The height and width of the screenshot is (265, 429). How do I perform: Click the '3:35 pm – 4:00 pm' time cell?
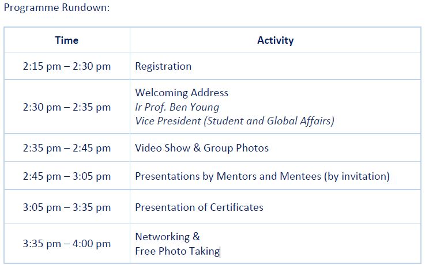[67, 244]
